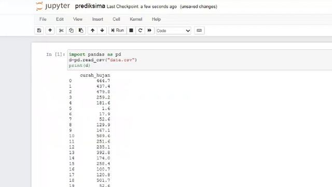The height and width of the screenshot is (187, 332).
Task: Open the File menu
Action: (x=43, y=19)
